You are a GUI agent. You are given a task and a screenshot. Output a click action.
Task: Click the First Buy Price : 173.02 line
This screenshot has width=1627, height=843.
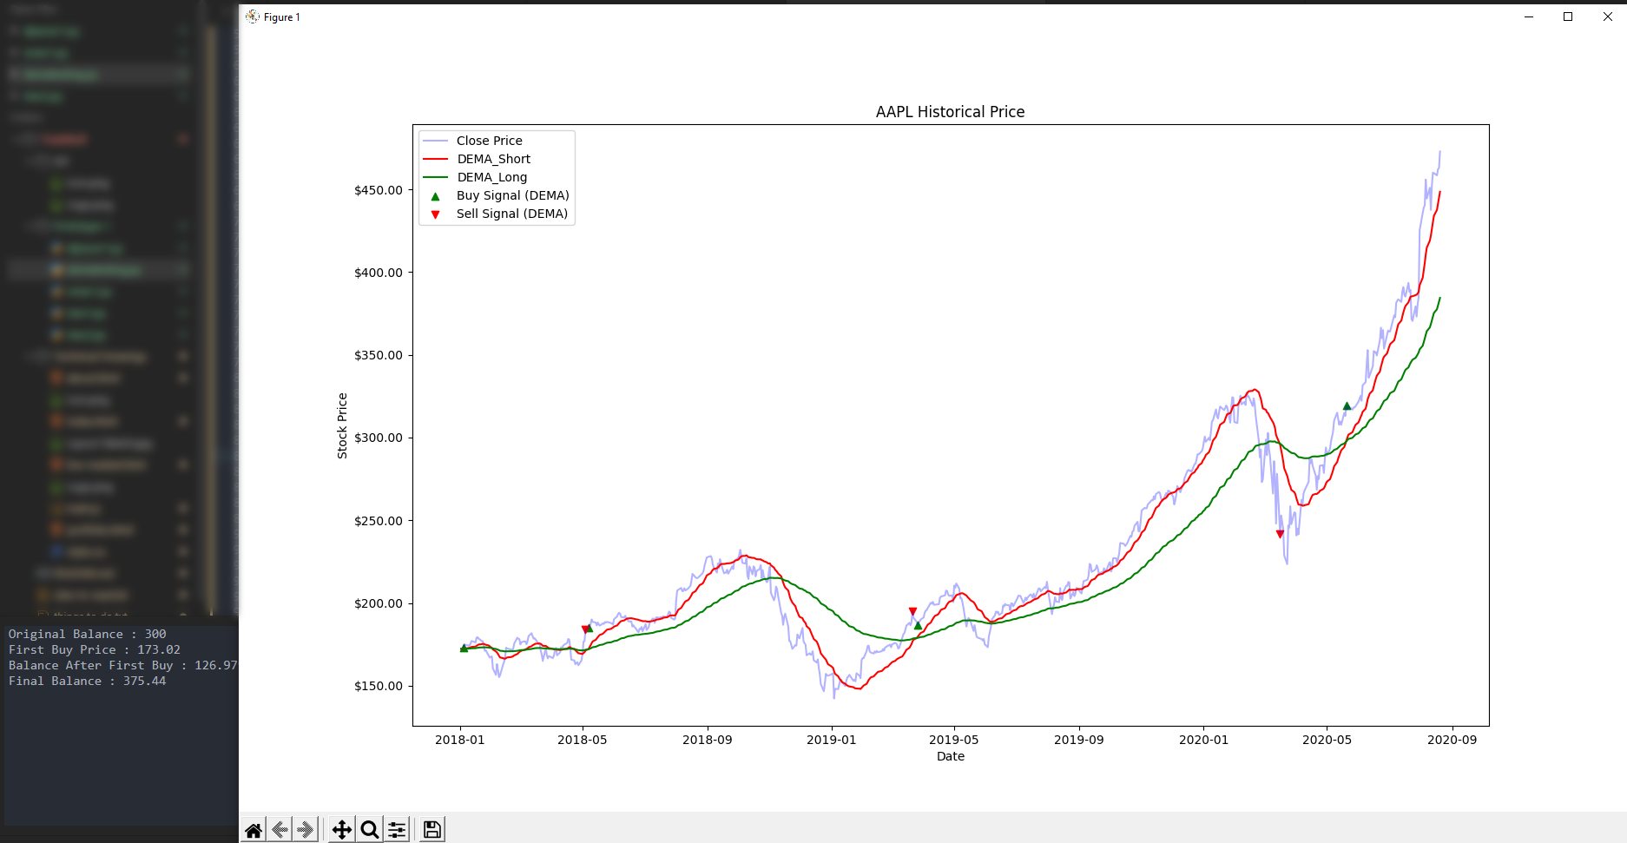pyautogui.click(x=95, y=650)
